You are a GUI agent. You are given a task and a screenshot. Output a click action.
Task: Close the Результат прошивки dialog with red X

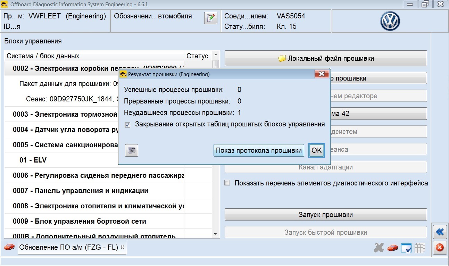322,74
